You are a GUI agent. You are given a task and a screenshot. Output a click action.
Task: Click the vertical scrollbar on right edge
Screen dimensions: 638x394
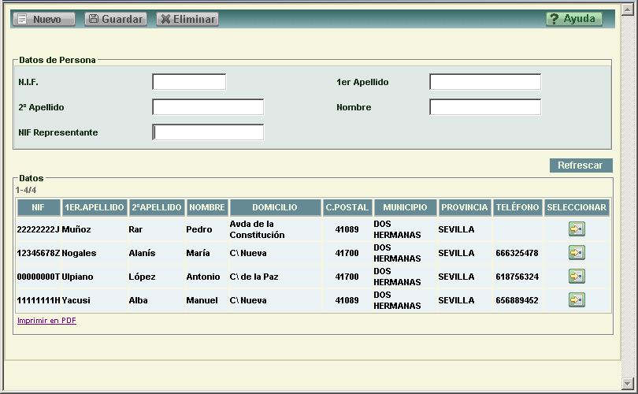(x=631, y=189)
